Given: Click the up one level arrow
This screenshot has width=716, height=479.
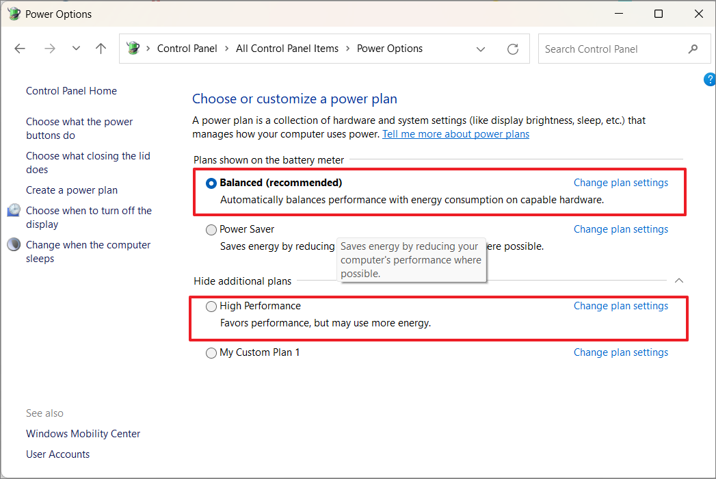Looking at the screenshot, I should pos(100,48).
